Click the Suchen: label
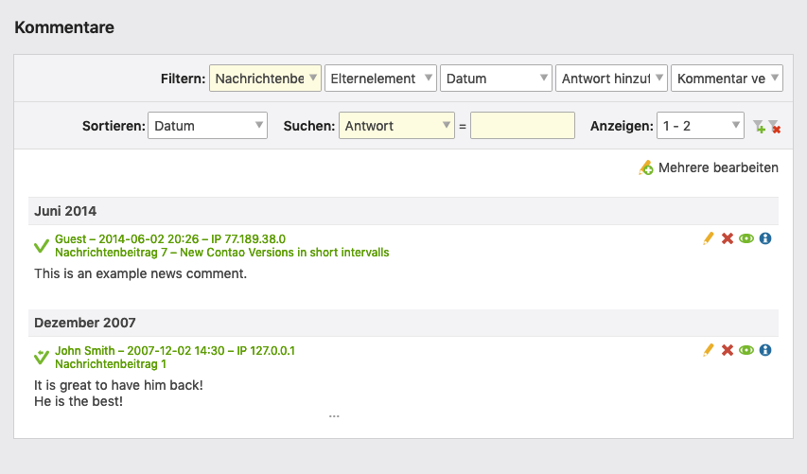The image size is (807, 474). pyautogui.click(x=308, y=126)
